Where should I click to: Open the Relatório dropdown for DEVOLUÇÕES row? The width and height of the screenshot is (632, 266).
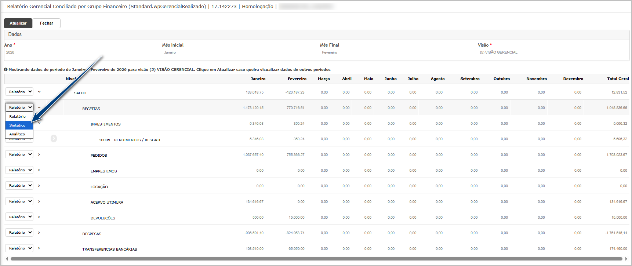pos(19,217)
